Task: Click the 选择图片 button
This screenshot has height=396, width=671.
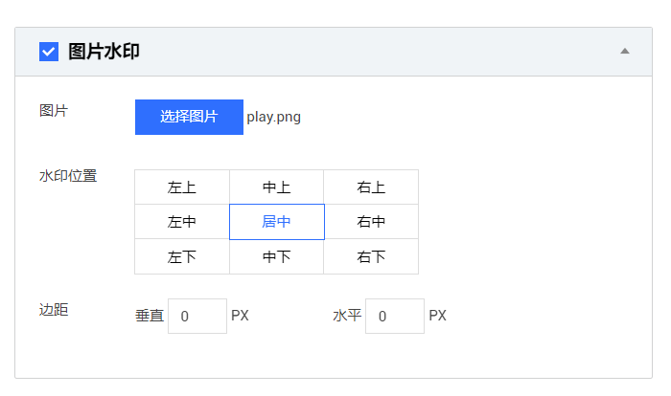Action: [189, 117]
